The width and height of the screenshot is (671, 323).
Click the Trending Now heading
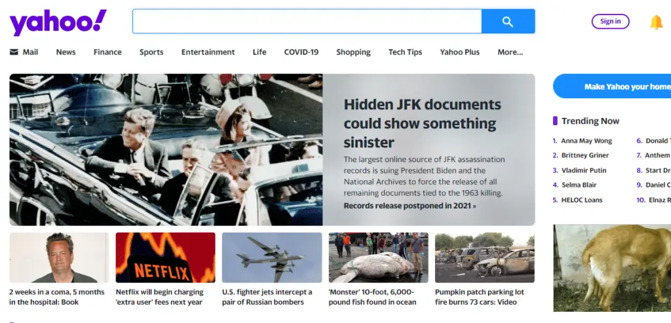590,121
